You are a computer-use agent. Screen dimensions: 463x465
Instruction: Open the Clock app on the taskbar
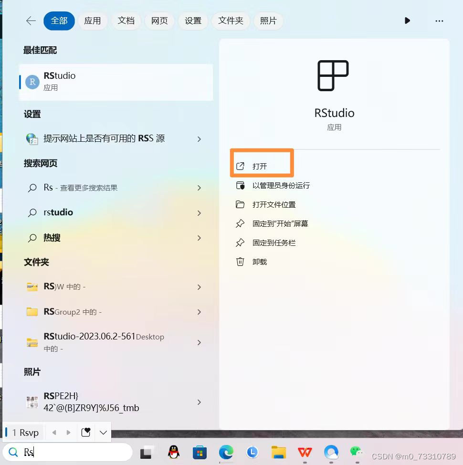(252, 452)
